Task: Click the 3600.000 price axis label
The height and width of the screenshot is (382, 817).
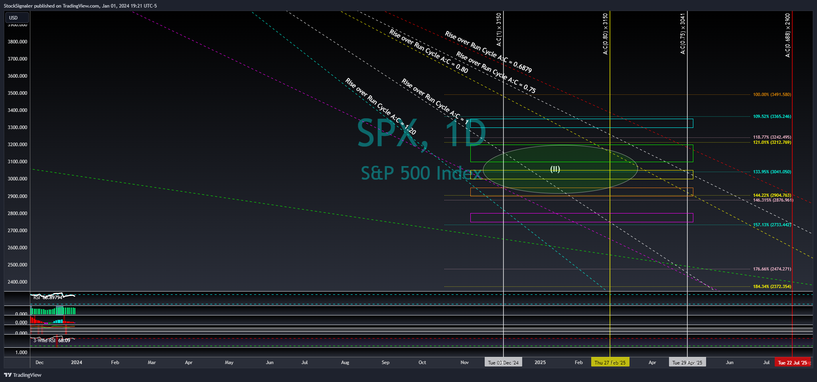Action: tap(18, 76)
